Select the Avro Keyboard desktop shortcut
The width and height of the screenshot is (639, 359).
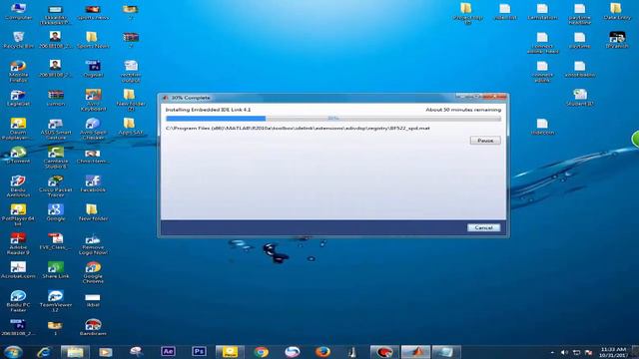[x=93, y=100]
